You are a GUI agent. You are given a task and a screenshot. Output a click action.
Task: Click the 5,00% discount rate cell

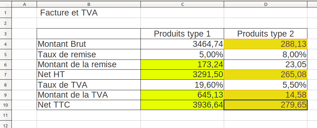(182, 54)
